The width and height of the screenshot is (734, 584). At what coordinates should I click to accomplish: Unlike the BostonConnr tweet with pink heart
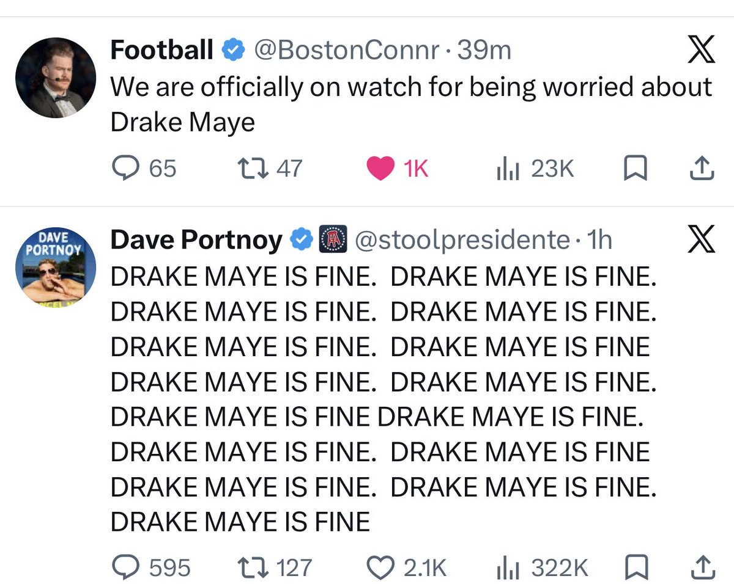click(398, 169)
